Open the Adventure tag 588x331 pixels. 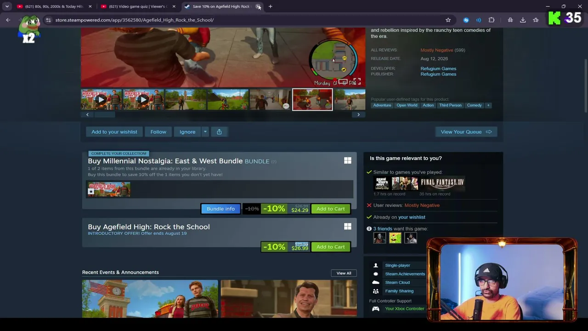pyautogui.click(x=382, y=105)
